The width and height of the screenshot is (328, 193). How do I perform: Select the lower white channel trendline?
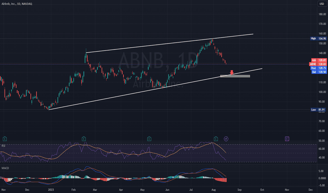155,89
